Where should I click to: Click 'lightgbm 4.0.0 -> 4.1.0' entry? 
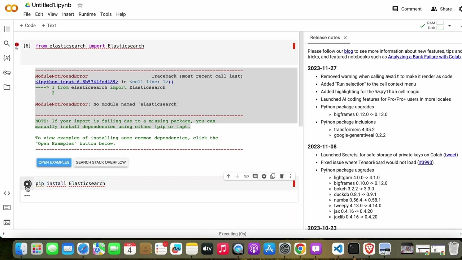357,178
